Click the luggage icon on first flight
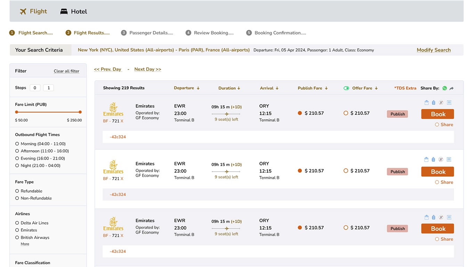Viewport: 475px width, 267px height. (434, 103)
